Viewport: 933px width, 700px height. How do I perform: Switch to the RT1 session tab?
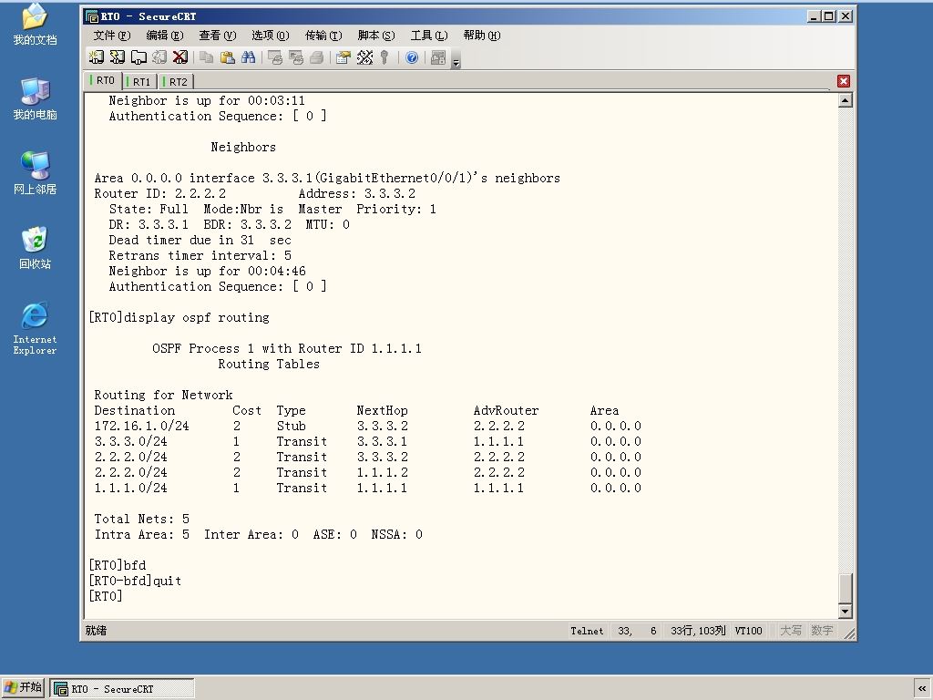click(x=140, y=81)
